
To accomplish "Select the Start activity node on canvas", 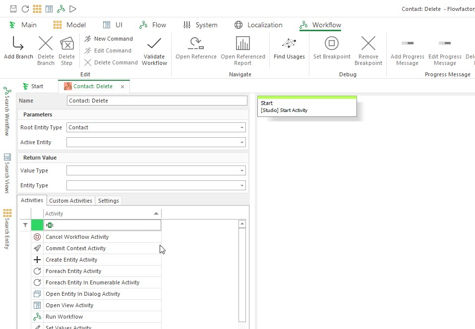I will tap(307, 106).
